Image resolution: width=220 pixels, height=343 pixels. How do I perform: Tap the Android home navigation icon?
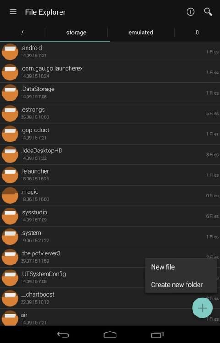coord(110,334)
